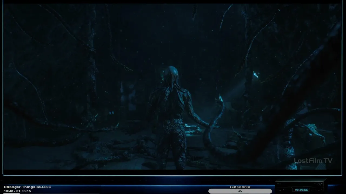
Task: Click the 19:39:00 clock display
Action: point(301,190)
